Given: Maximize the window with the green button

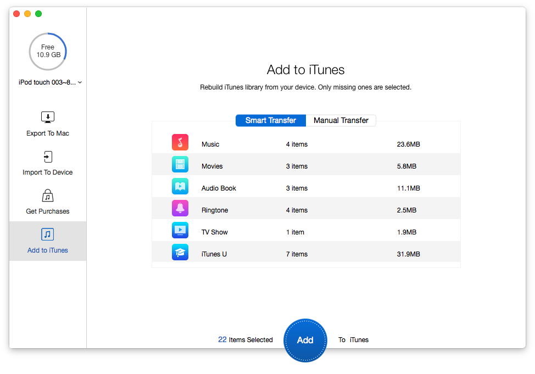Looking at the screenshot, I should (38, 14).
